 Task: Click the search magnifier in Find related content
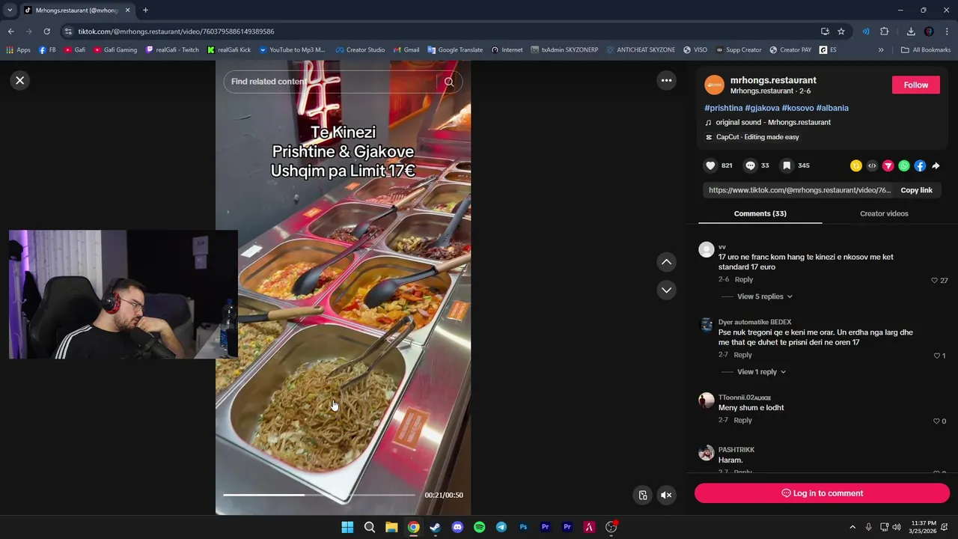[x=449, y=82]
